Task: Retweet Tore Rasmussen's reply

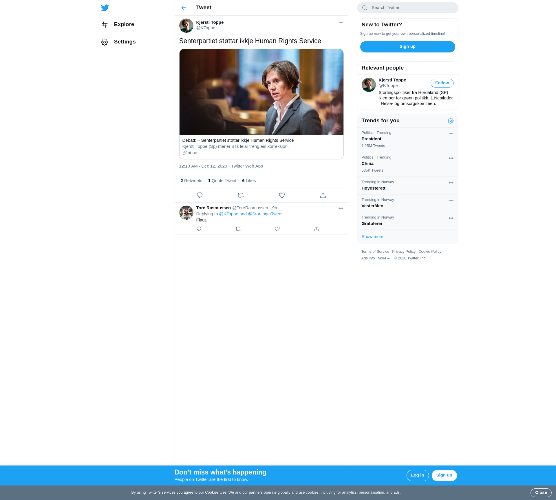Action: [238, 229]
